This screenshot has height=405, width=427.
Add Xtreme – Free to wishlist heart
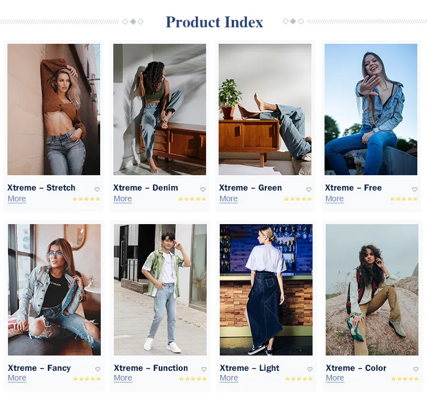[414, 189]
